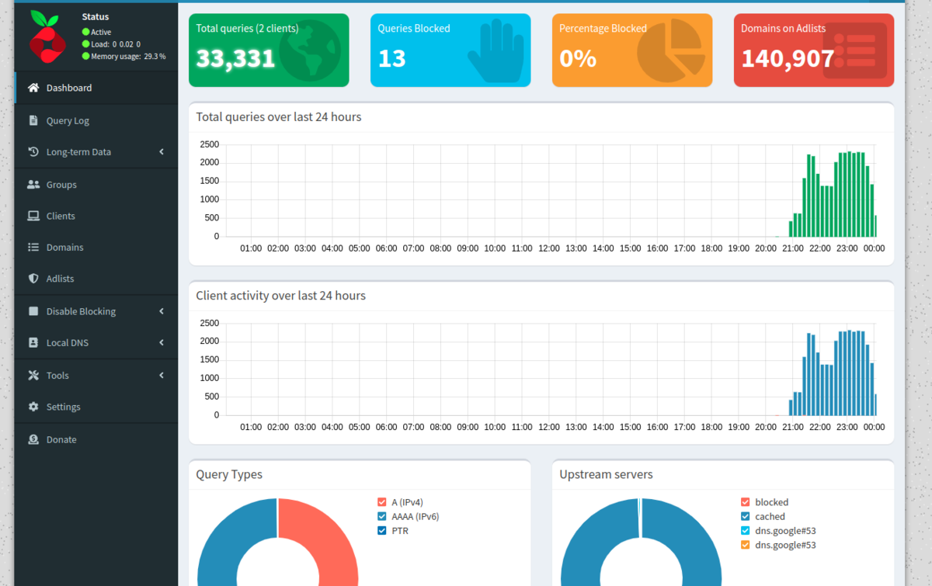Image resolution: width=932 pixels, height=586 pixels.
Task: Open the Adlists page
Action: [96, 278]
